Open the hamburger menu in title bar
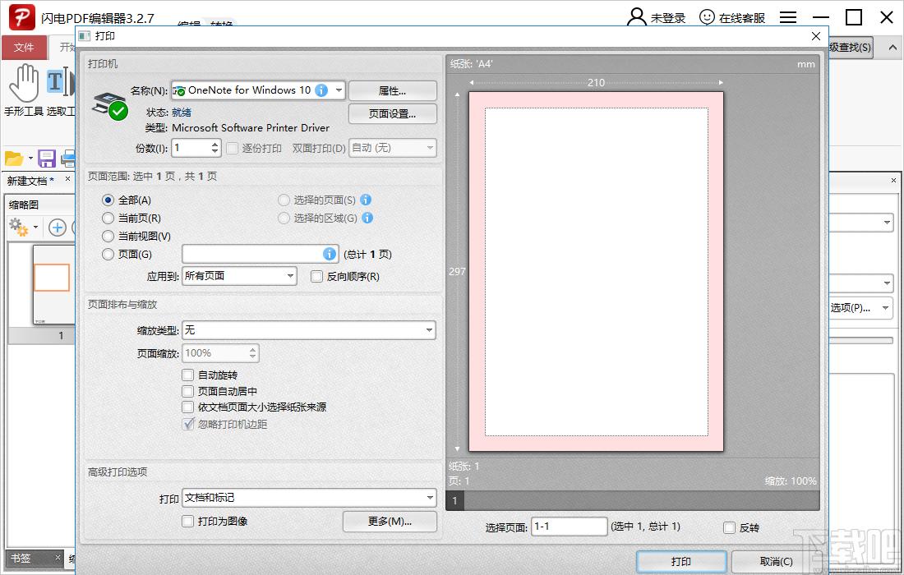 pos(788,17)
